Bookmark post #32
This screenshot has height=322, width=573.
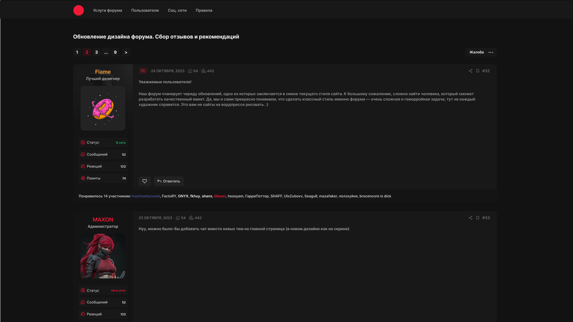coord(478,71)
